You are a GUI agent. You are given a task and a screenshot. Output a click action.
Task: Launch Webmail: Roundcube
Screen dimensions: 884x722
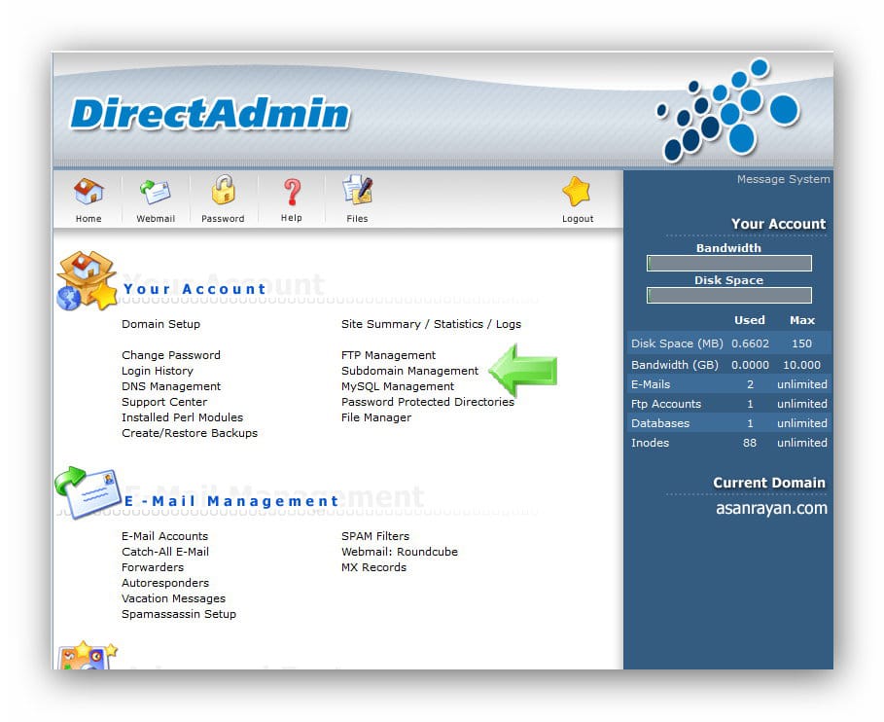tap(399, 552)
